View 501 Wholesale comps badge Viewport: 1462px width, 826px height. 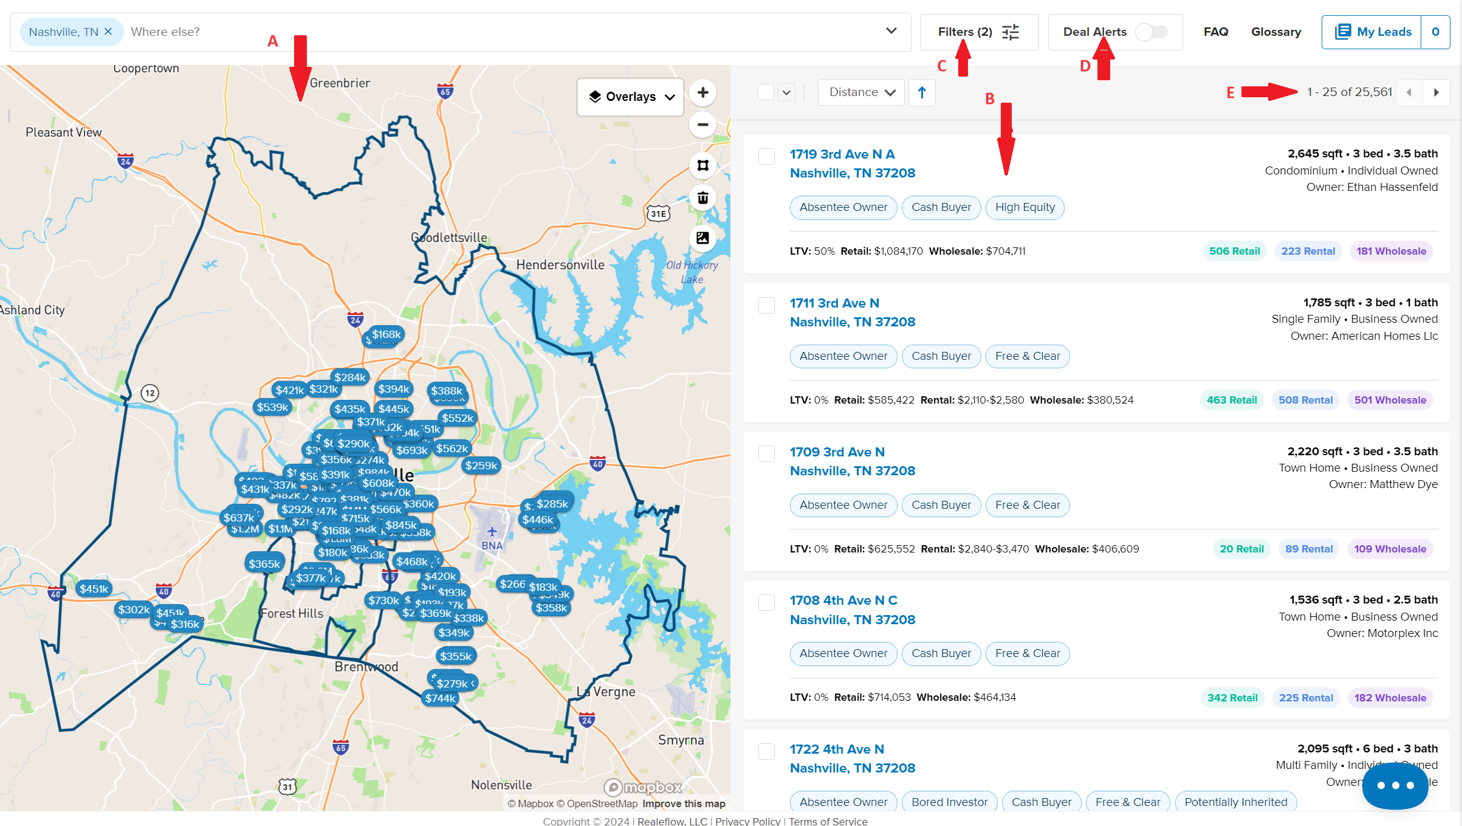(x=1390, y=400)
